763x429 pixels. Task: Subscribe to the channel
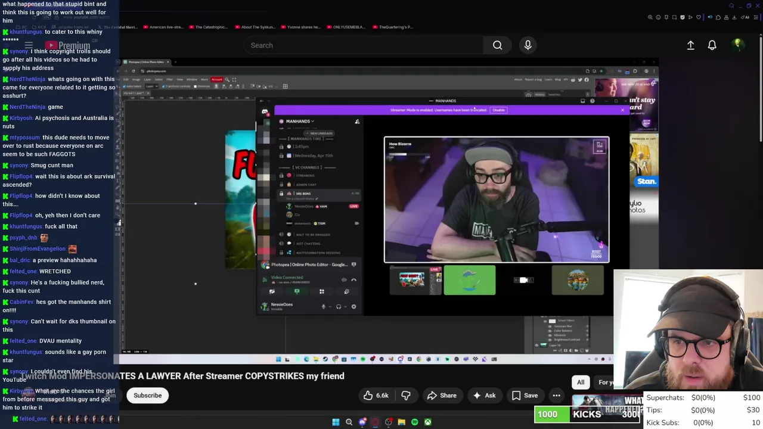point(147,396)
